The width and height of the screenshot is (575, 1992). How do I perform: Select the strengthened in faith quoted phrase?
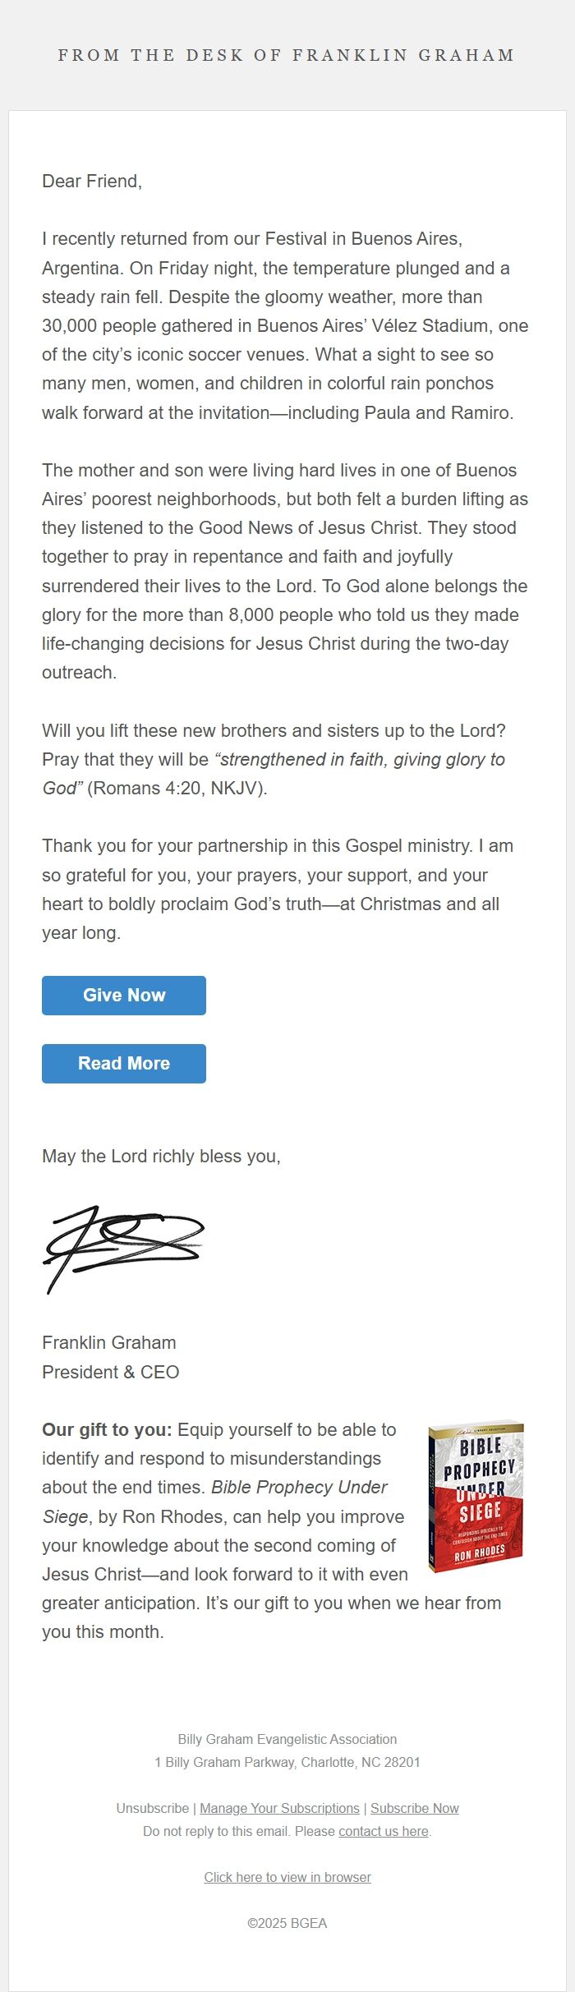(x=360, y=759)
